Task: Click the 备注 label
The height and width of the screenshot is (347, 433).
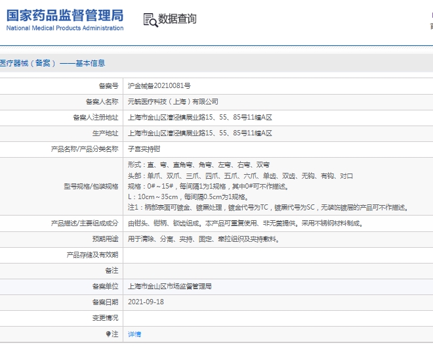Action: pyautogui.click(x=112, y=271)
